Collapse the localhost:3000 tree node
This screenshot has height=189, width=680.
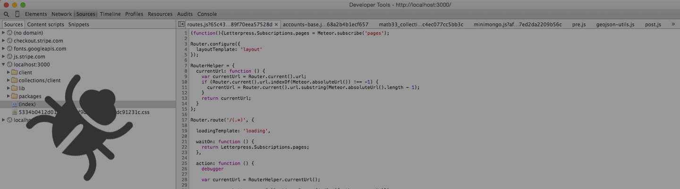[x=4, y=64]
